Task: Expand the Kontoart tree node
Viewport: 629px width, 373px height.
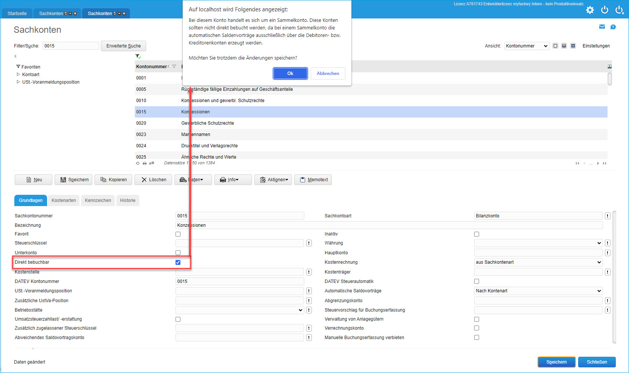Action: (x=18, y=75)
